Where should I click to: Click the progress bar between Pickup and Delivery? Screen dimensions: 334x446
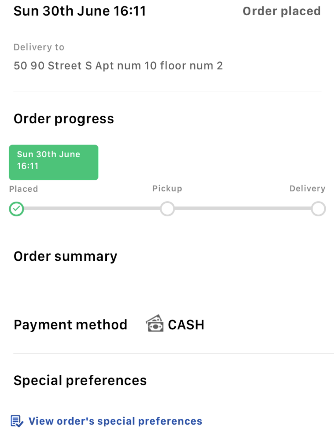coord(243,208)
